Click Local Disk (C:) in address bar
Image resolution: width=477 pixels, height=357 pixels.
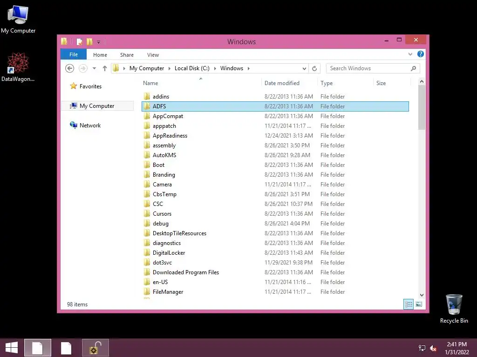(192, 68)
